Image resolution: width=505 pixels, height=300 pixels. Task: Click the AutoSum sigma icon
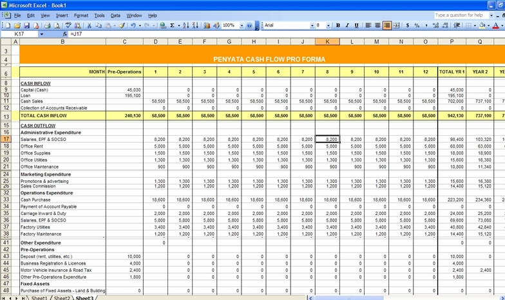[x=173, y=26]
